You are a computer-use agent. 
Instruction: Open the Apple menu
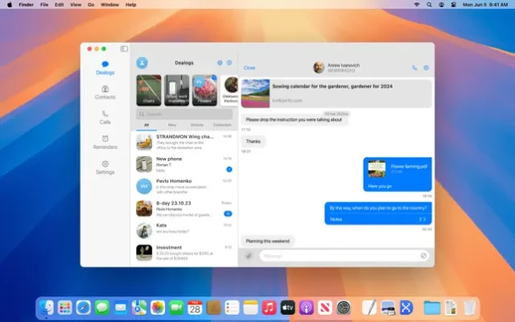click(x=10, y=5)
